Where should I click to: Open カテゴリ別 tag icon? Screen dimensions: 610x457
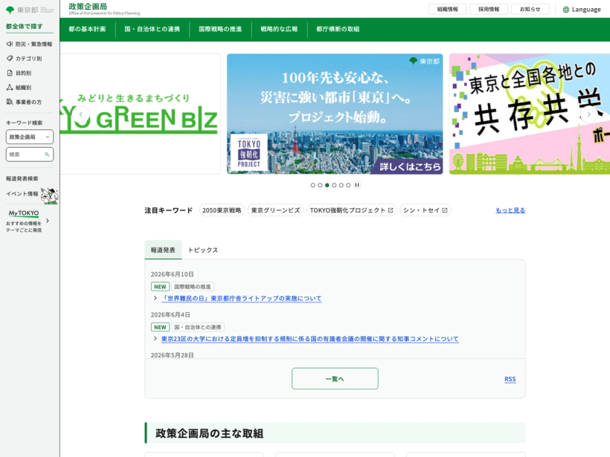[x=10, y=58]
